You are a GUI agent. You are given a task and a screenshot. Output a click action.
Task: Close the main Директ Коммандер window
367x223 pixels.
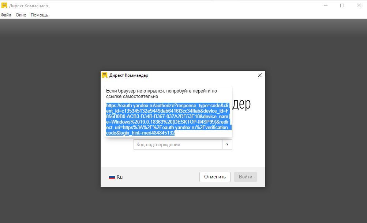359,5
